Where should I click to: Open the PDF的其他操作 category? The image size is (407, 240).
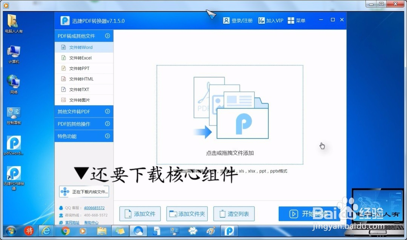84,124
